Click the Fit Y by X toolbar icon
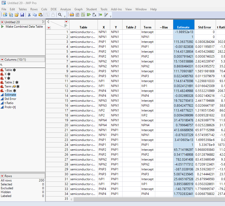 [x=94, y=15]
